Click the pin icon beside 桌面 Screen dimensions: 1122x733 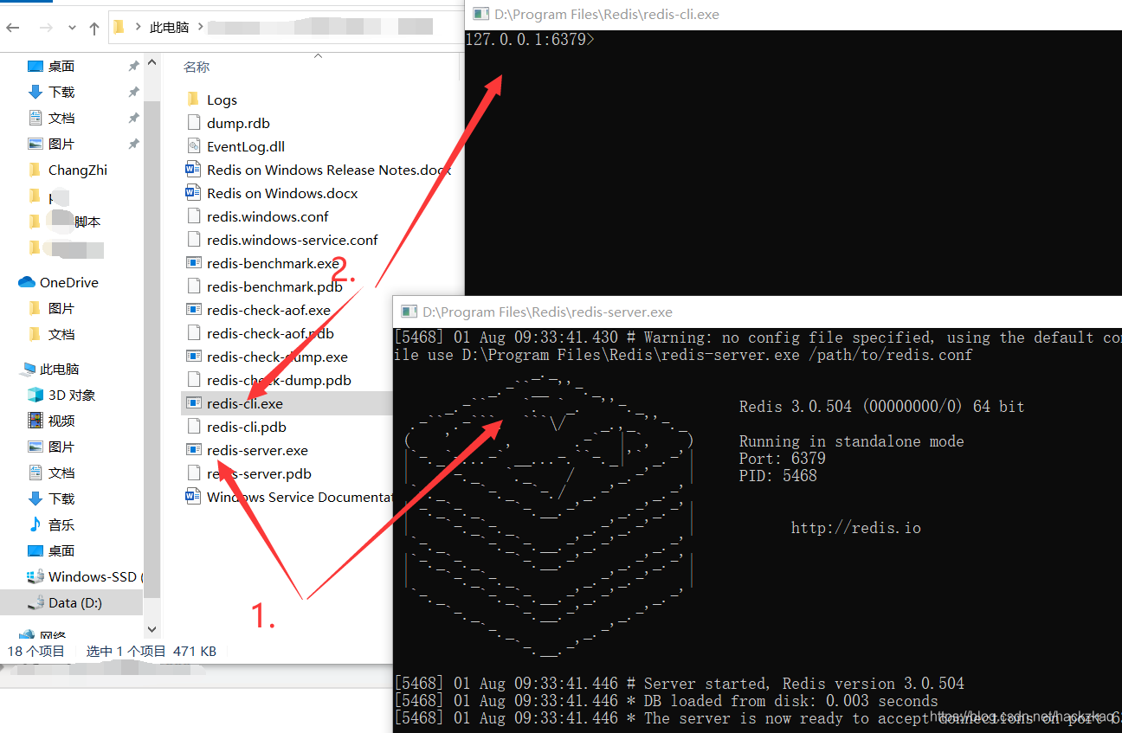tap(133, 66)
